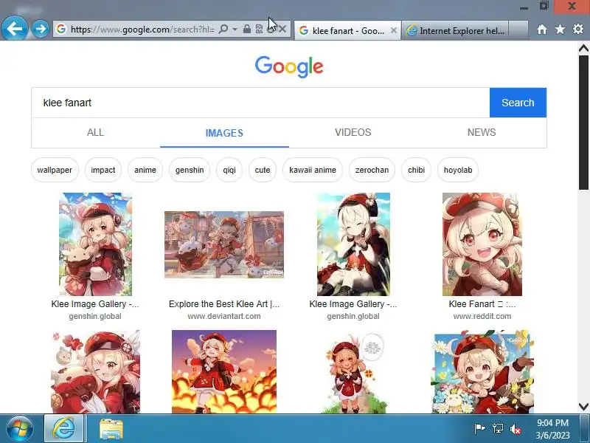590x443 pixels.
Task: Filter by the 'wallpaper' chip
Action: coord(55,170)
